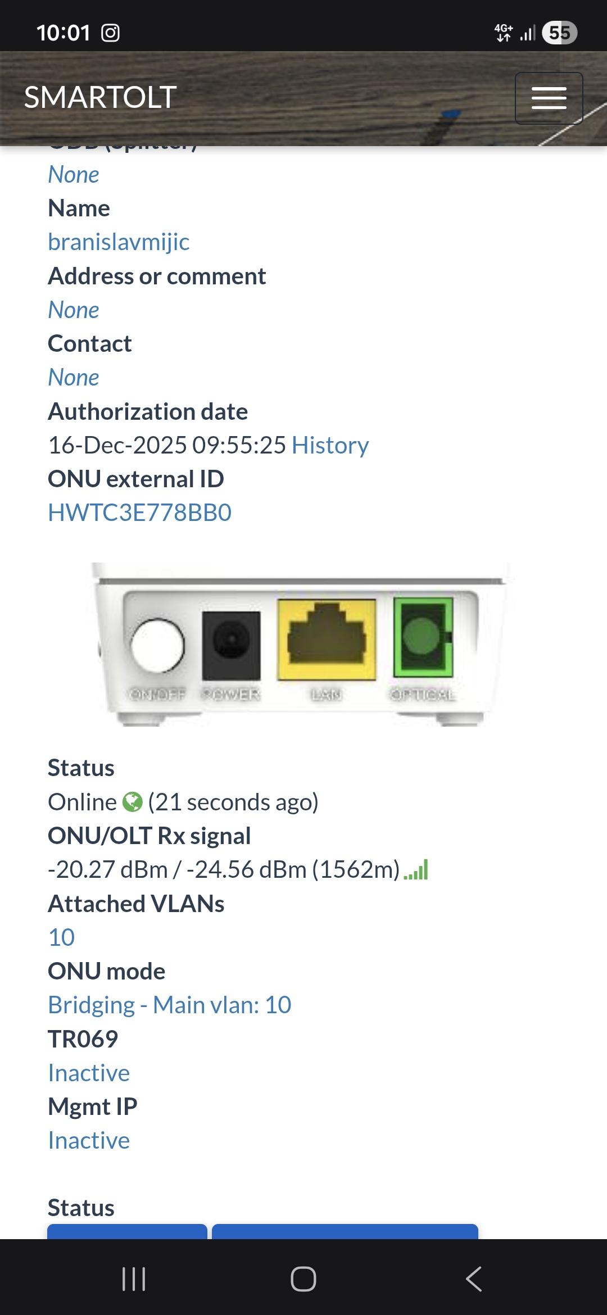
Task: Tap the Android recent apps button
Action: tap(134, 1279)
